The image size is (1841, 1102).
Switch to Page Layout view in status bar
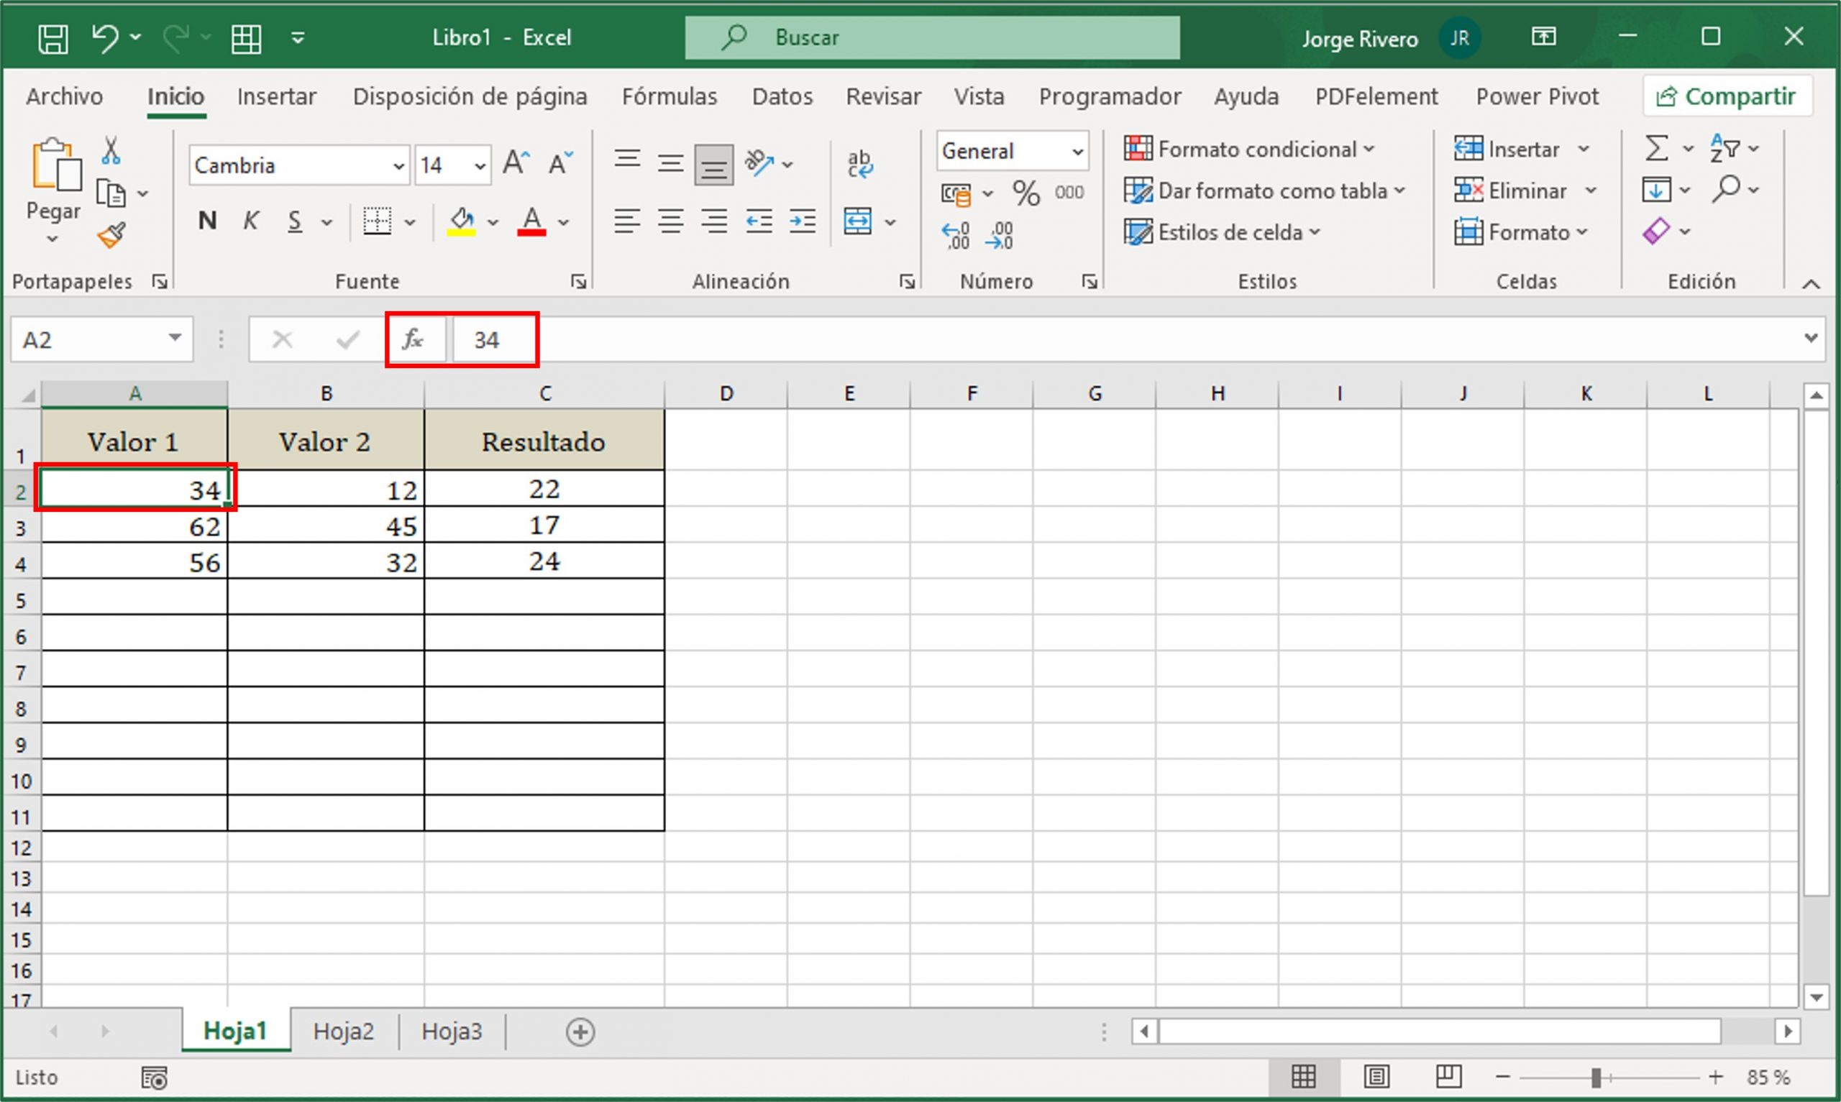[1376, 1076]
